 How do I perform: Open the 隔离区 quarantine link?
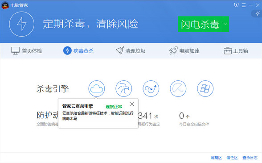pos(216,158)
